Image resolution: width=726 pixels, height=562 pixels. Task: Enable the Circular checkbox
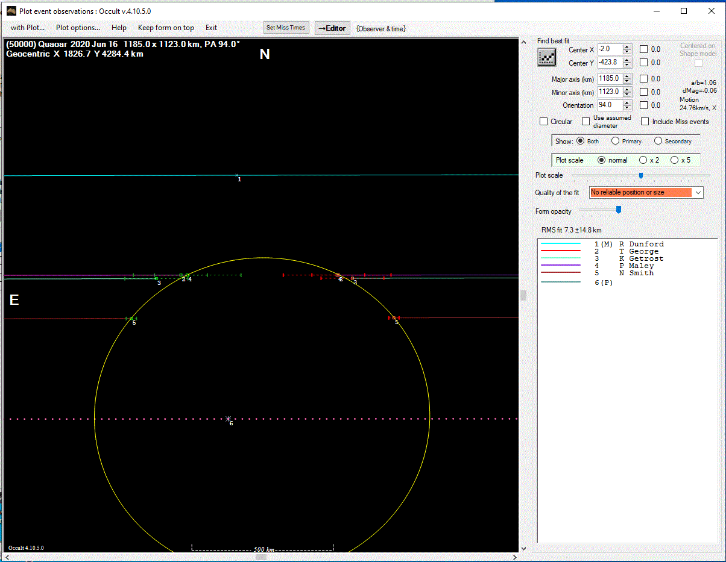point(544,122)
